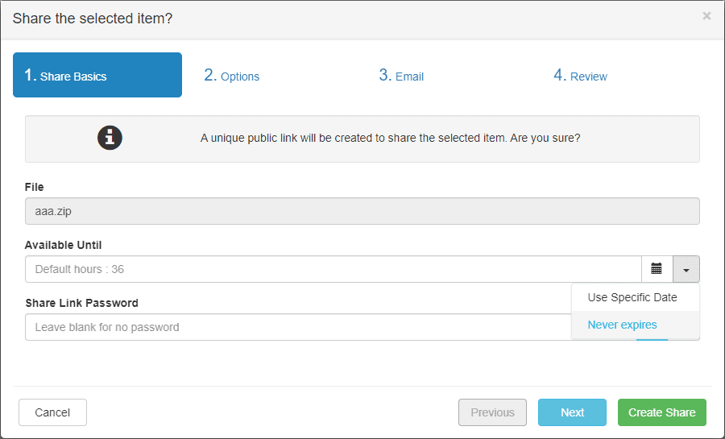Click the File field showing aaa.zip
The image size is (725, 439).
pos(362,211)
